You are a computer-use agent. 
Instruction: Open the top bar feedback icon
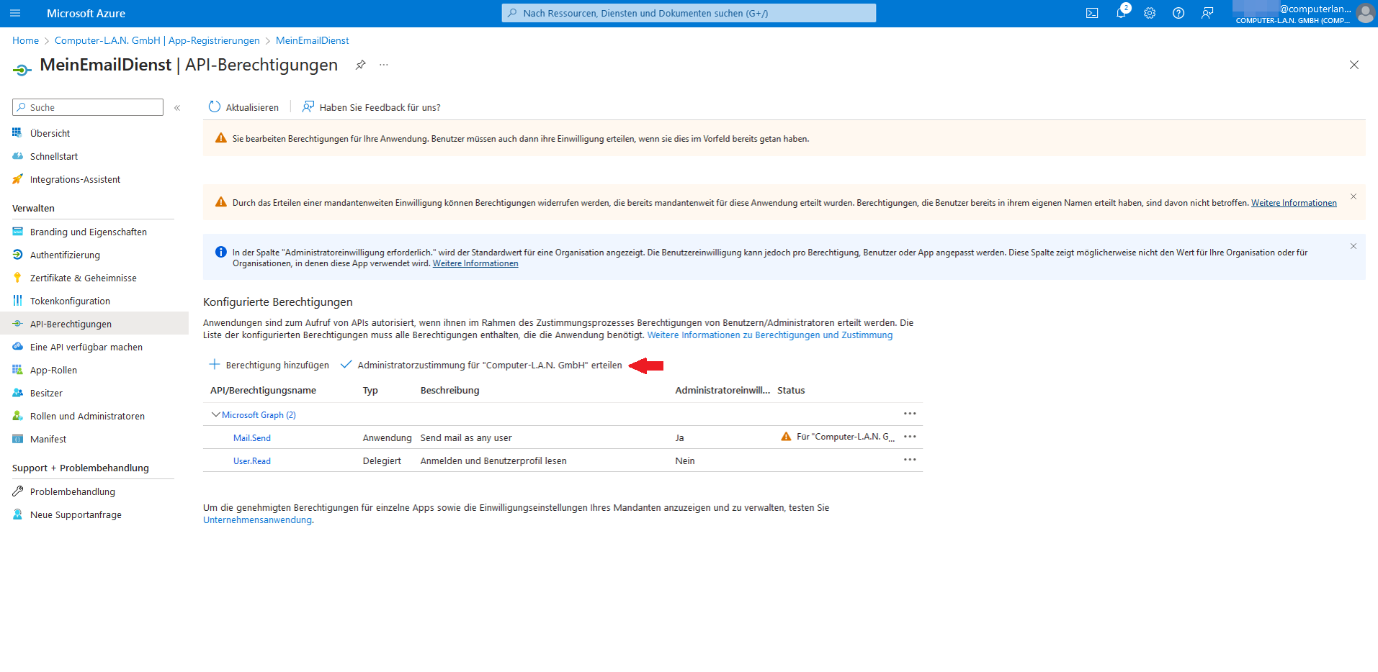[1207, 13]
